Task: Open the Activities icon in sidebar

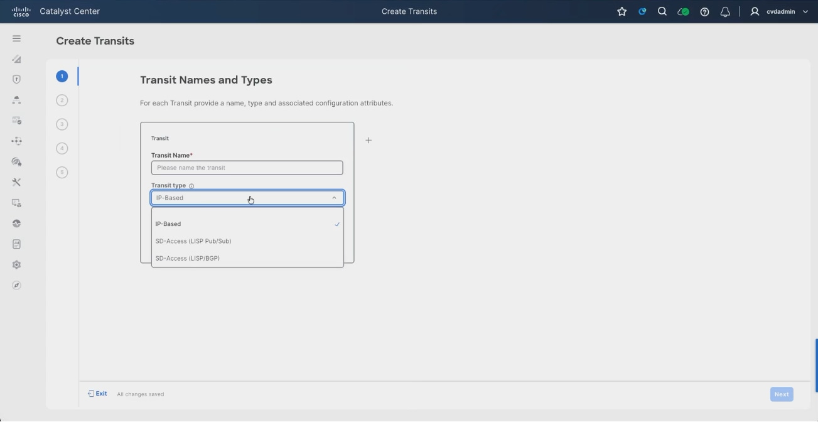Action: pos(16,223)
